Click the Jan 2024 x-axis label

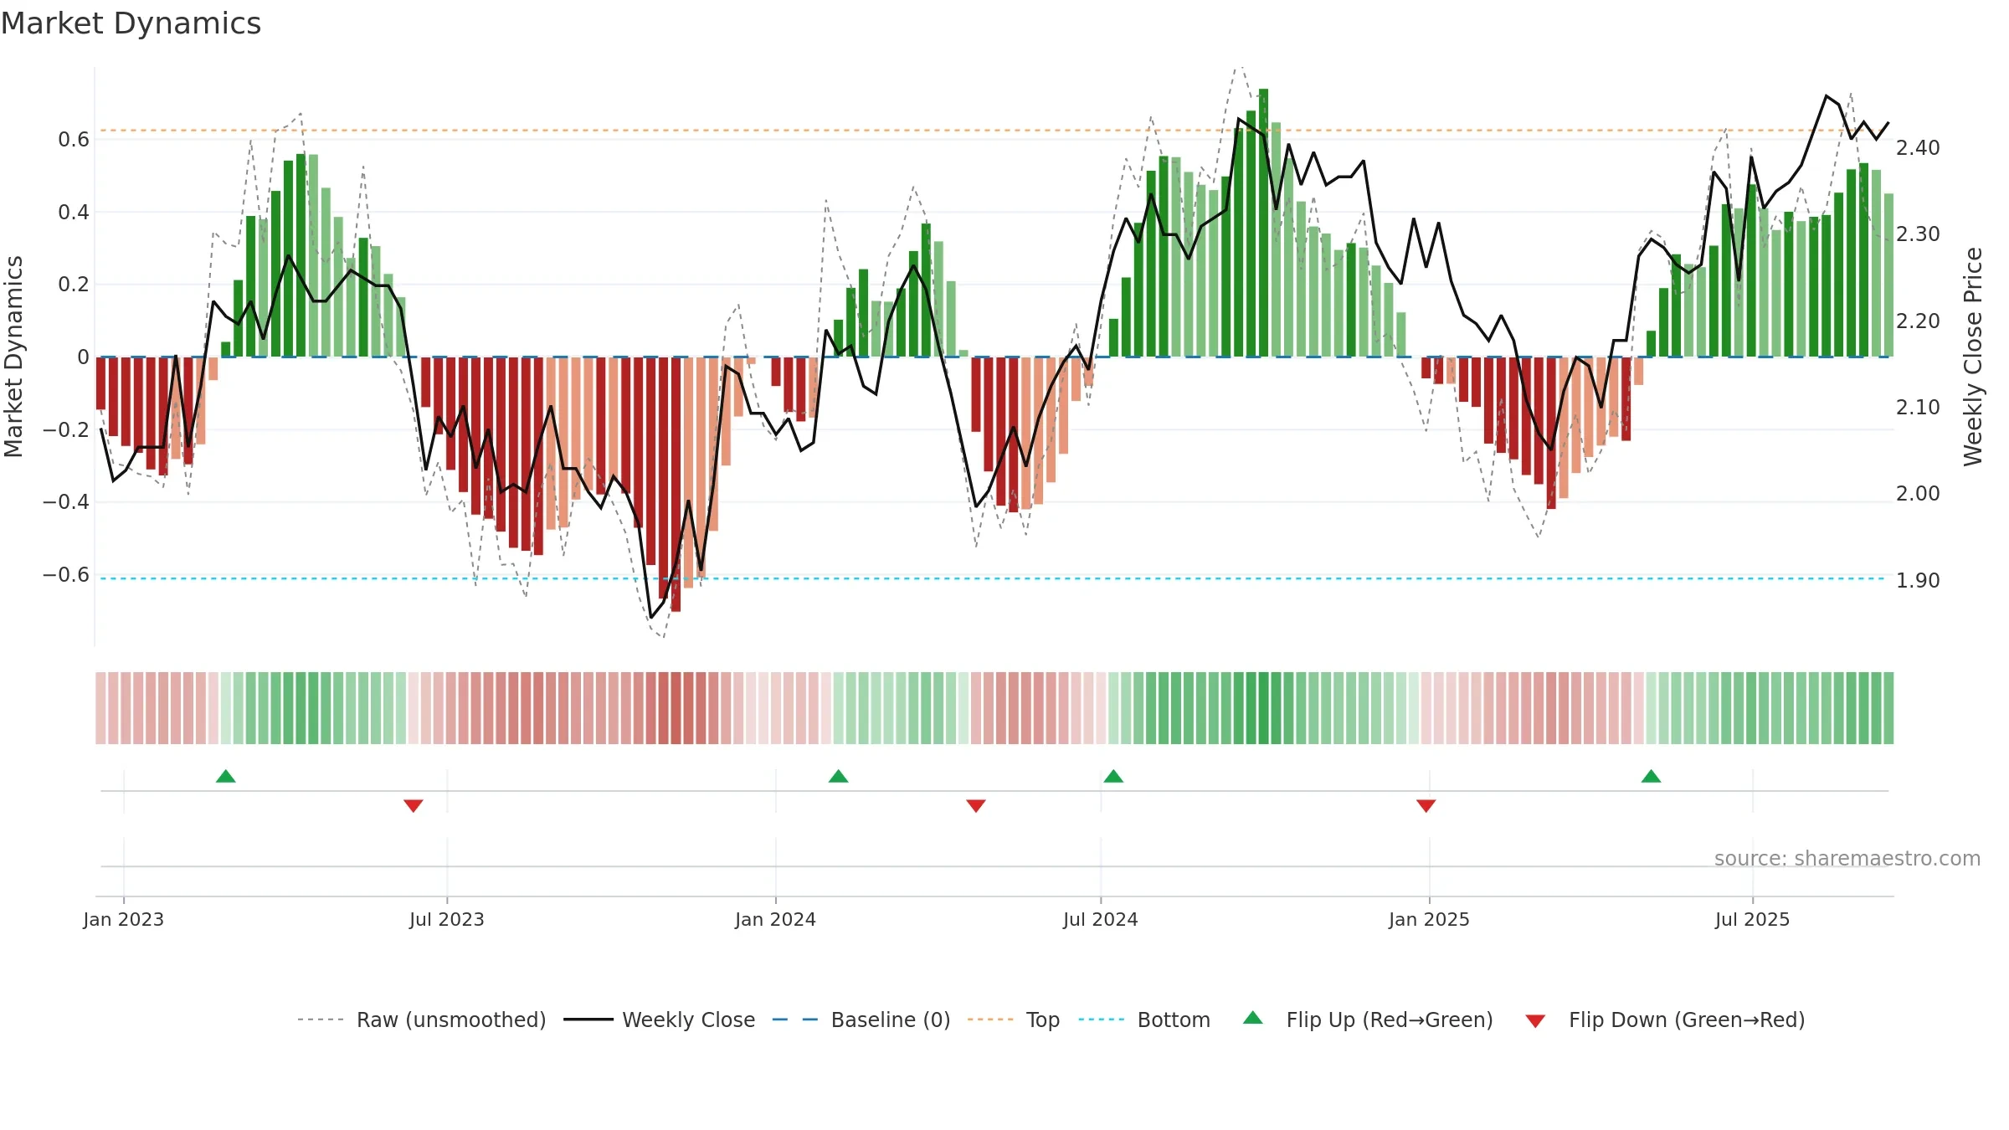click(x=775, y=919)
